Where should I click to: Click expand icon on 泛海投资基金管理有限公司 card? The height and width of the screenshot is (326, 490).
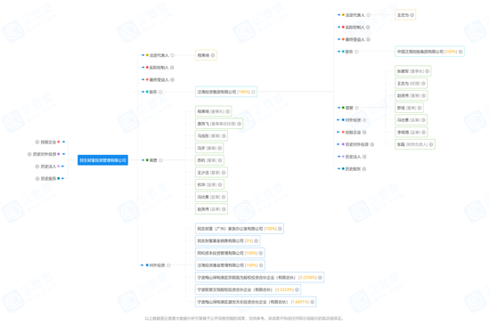tap(261, 265)
